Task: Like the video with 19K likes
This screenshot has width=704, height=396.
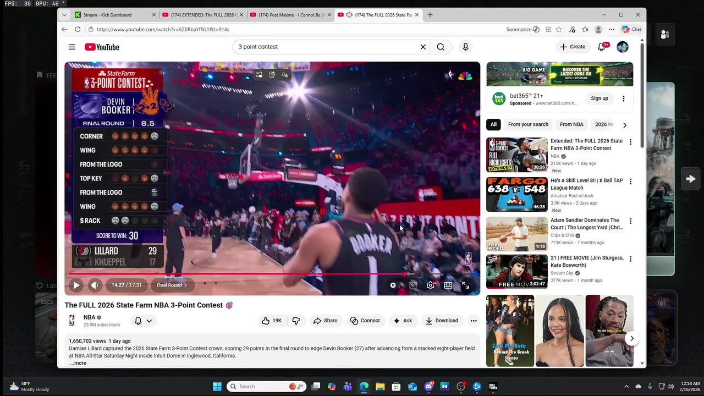Action: (x=272, y=321)
